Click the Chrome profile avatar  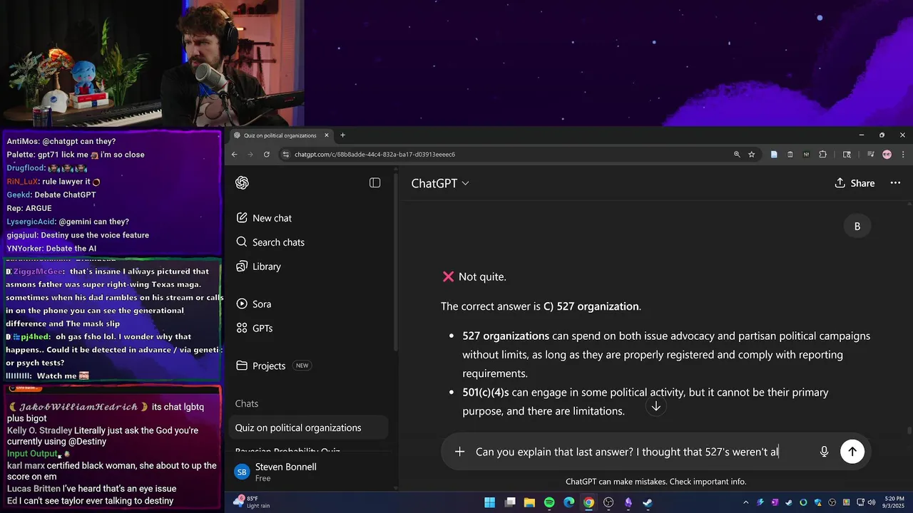click(887, 154)
